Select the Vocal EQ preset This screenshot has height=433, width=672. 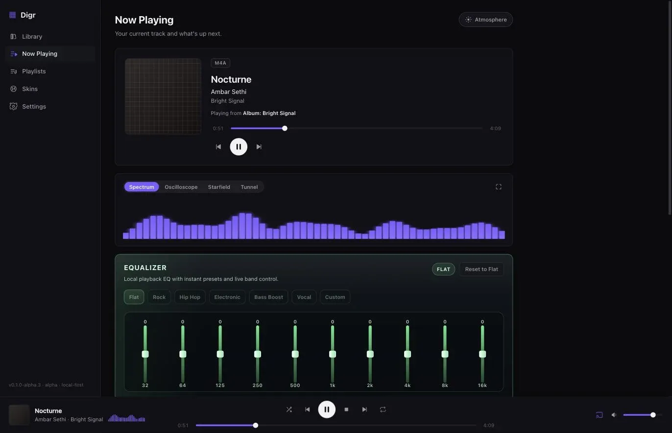pos(304,297)
